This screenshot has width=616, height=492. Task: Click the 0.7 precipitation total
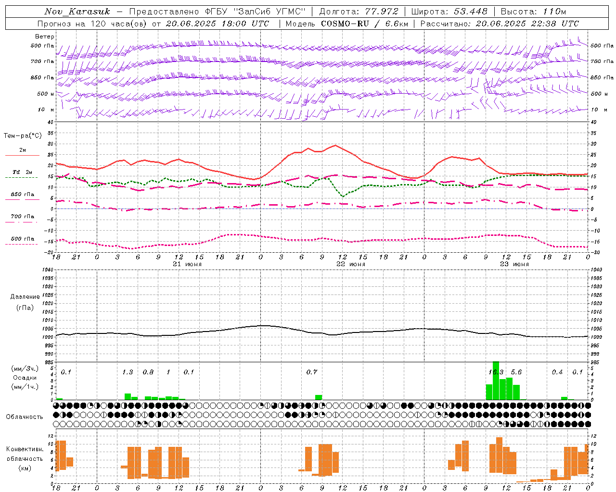click(312, 372)
